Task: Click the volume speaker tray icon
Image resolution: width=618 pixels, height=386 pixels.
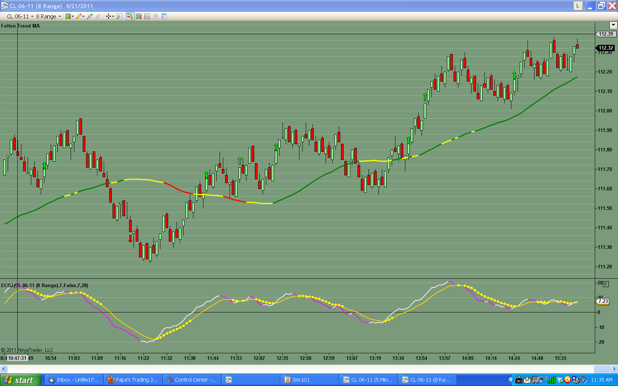Action: [584, 380]
